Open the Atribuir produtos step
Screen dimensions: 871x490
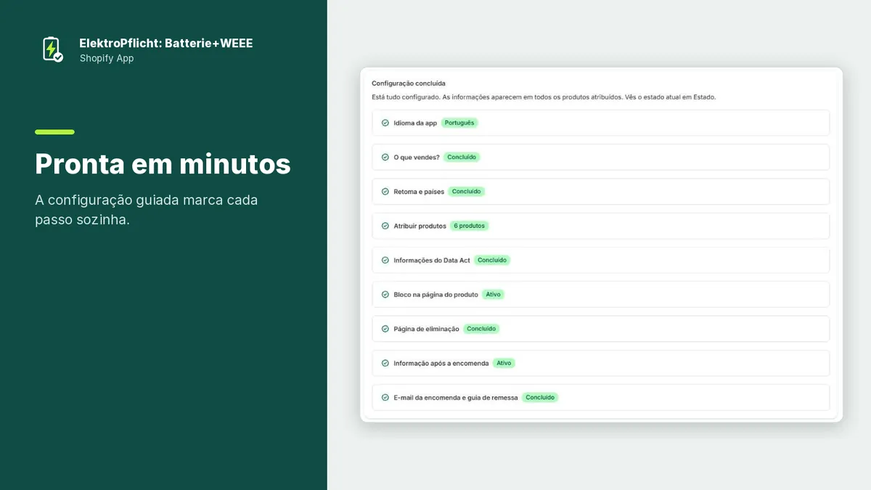click(600, 226)
